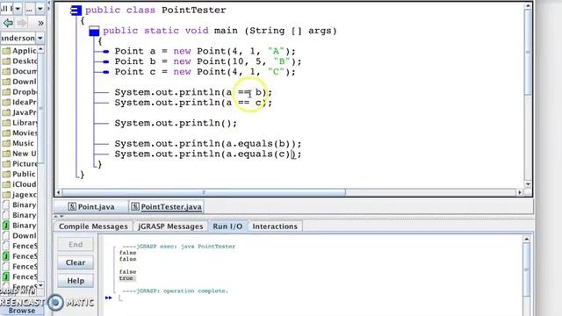Click the editor vertical scrollbar up arrow

coord(528,6)
